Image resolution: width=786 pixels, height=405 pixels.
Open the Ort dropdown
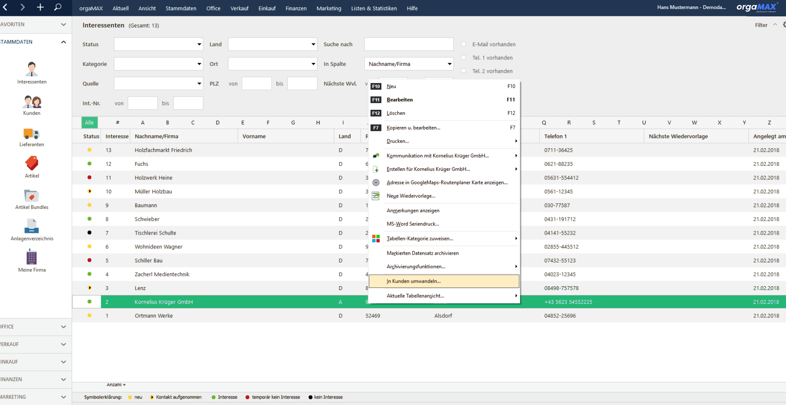click(272, 64)
